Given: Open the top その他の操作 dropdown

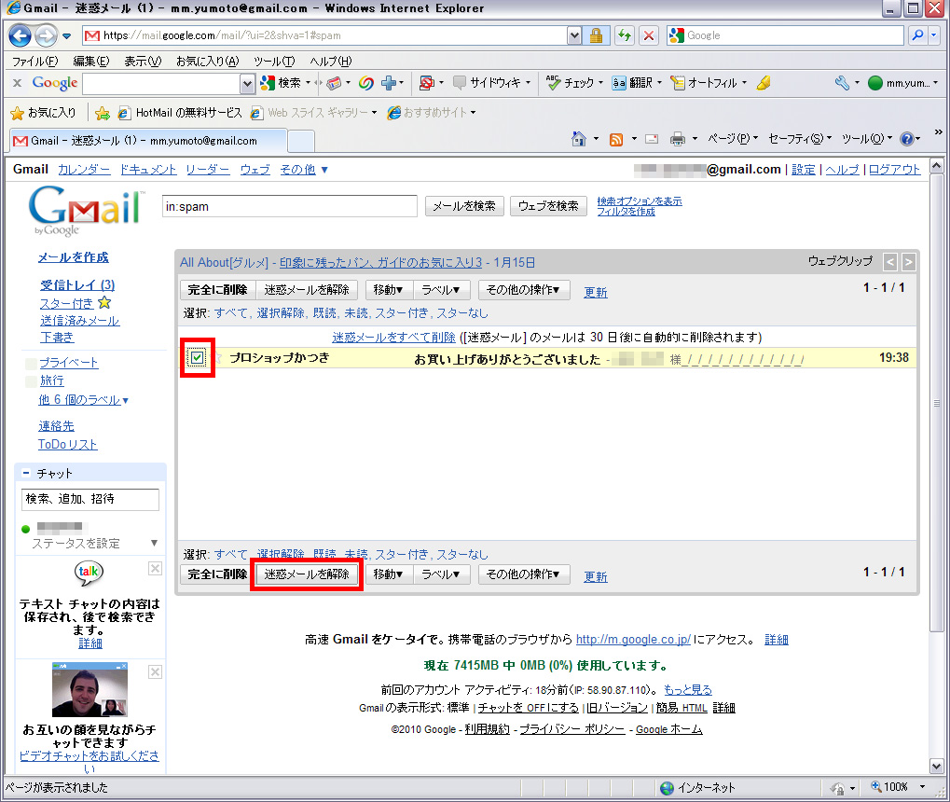Looking at the screenshot, I should pos(523,290).
